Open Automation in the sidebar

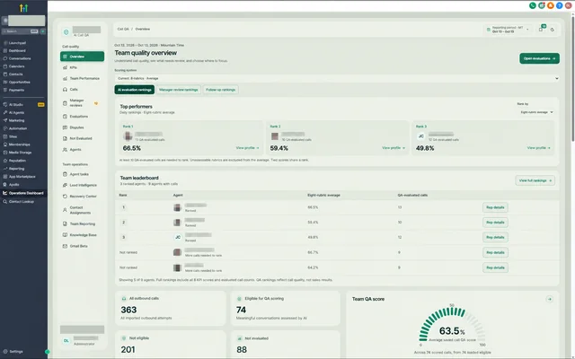tap(18, 128)
